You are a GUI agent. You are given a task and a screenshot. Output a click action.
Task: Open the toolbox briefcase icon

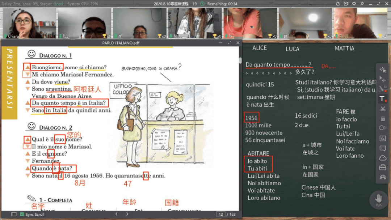tap(383, 168)
